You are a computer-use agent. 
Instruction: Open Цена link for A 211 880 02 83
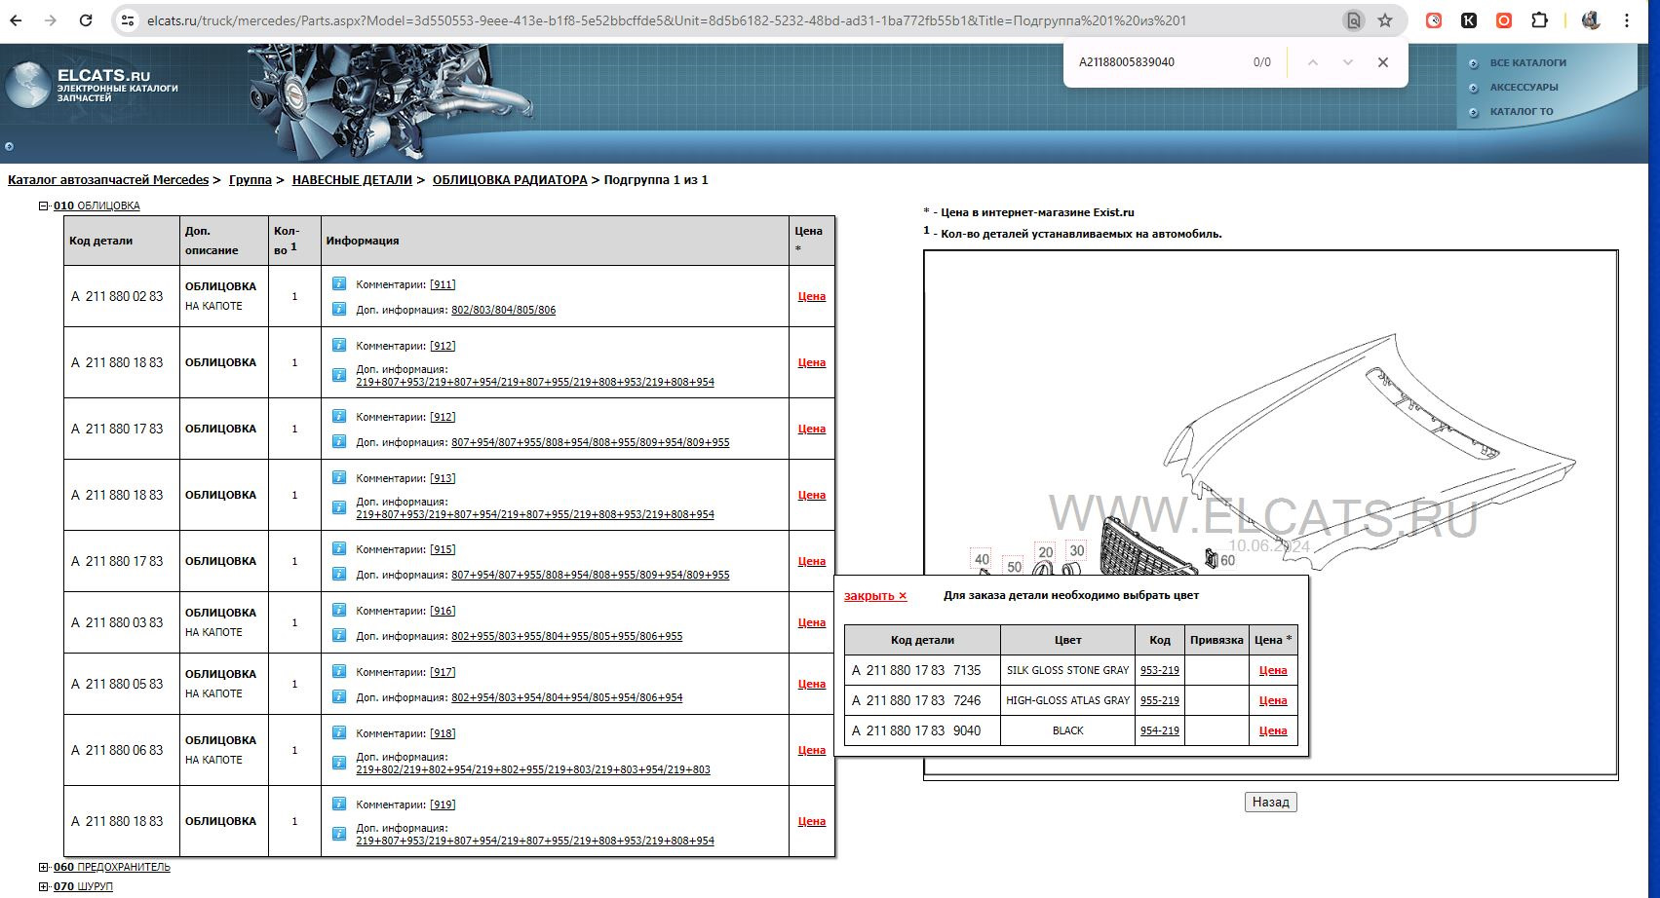[812, 296]
